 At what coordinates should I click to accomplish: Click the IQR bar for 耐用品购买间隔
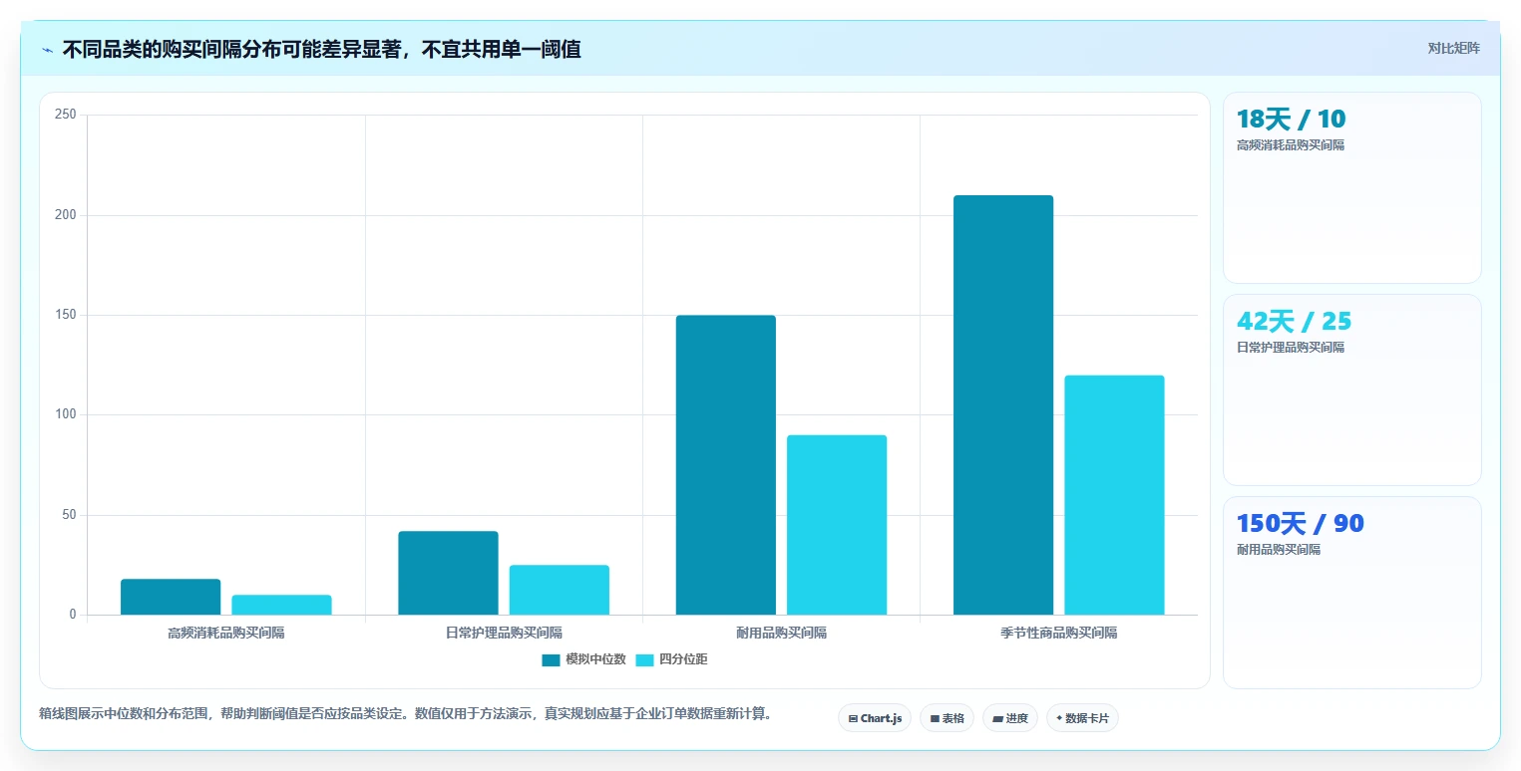[836, 525]
